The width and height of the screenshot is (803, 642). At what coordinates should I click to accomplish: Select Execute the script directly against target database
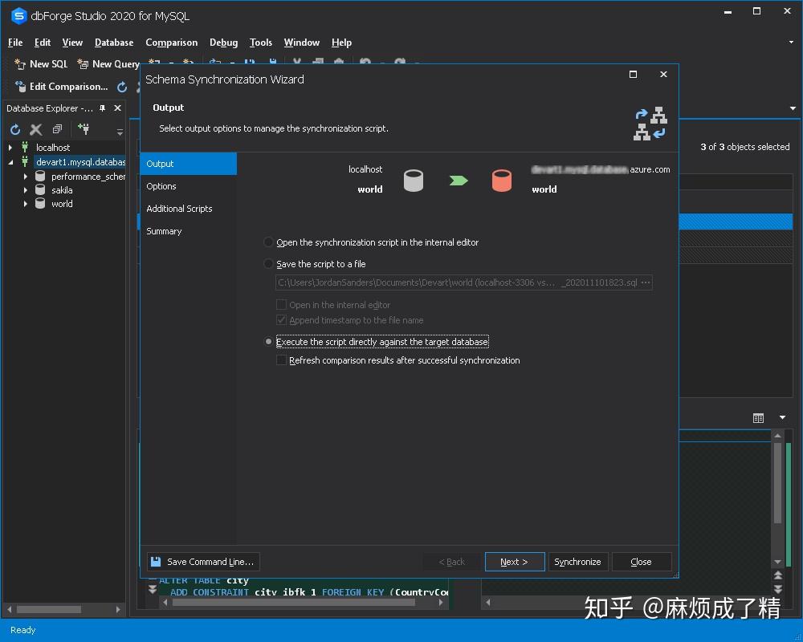tap(268, 341)
